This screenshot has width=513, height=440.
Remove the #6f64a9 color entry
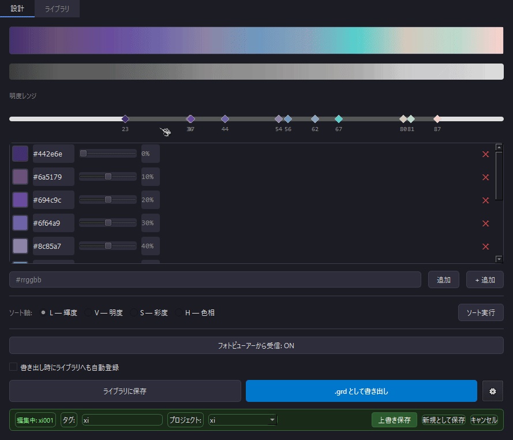(x=485, y=223)
